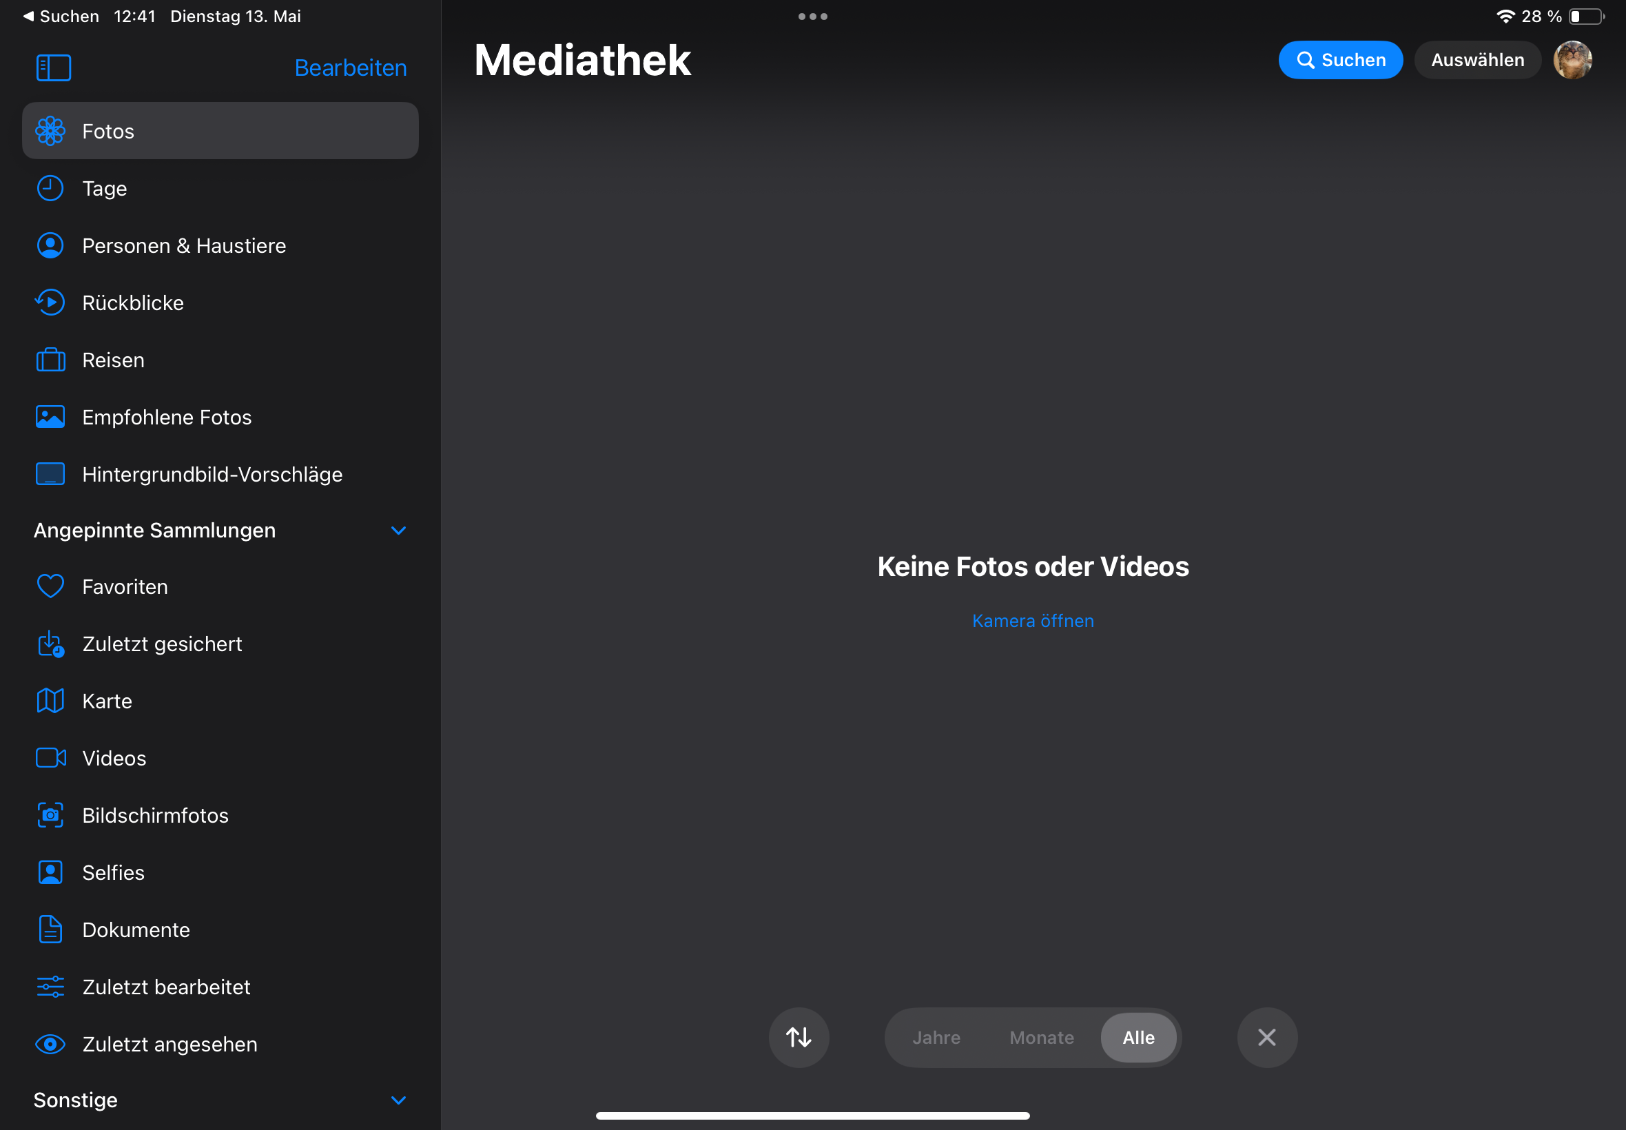Click the Kamera öffnen link
The image size is (1626, 1130).
tap(1033, 621)
